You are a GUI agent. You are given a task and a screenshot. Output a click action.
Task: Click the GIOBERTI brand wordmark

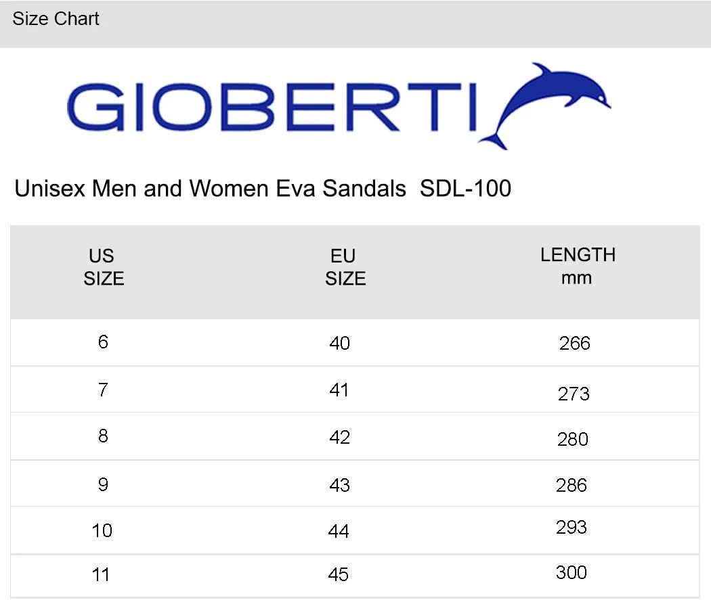pyautogui.click(x=272, y=107)
